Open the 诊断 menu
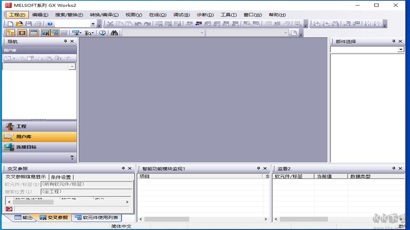Screen dimensions: 410x230 (x=205, y=15)
